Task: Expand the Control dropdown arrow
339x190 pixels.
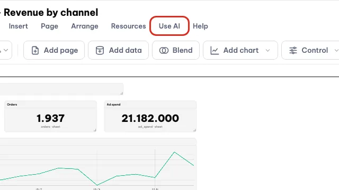Action: click(336, 51)
